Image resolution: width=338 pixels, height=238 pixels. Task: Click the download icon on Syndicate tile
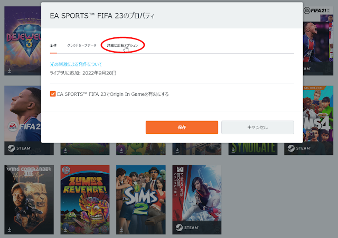233,150
